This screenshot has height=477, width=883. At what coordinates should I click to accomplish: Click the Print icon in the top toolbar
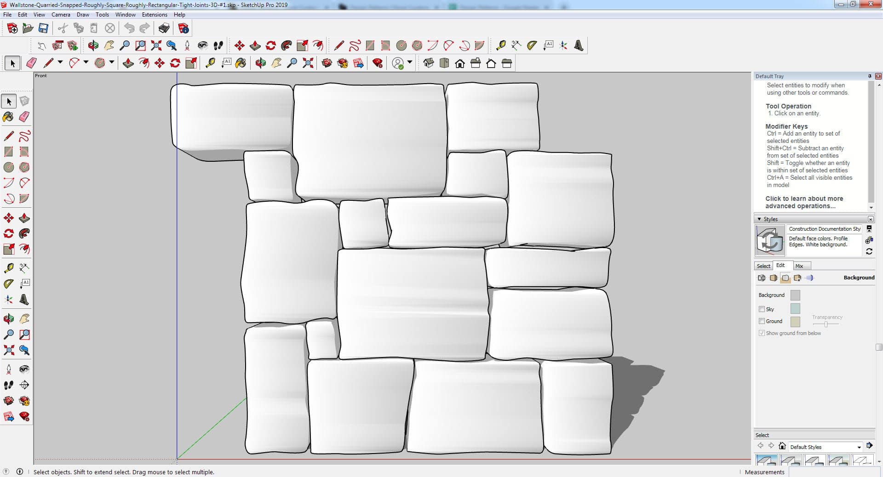164,28
